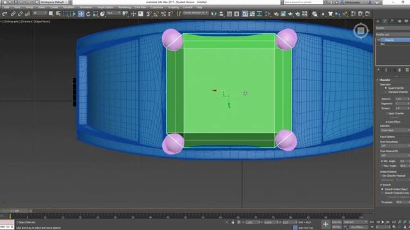The width and height of the screenshot is (410, 230).
Task: Activate the Select and Move tool
Action: point(81,14)
